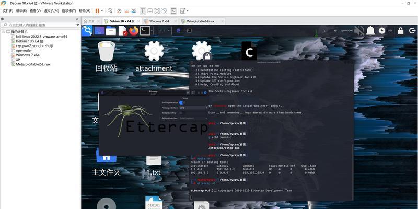Open the 虚拟机(M) menu
This screenshot has height=209, width=418.
pos(51,11)
